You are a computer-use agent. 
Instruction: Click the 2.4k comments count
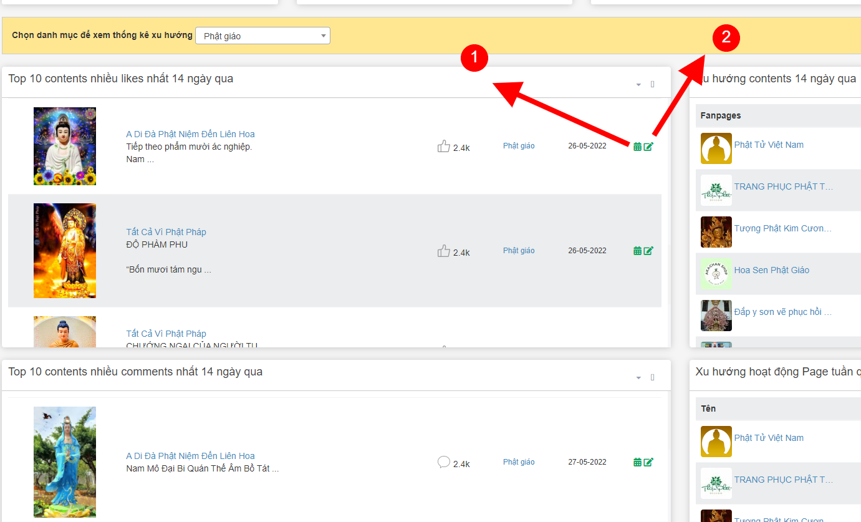point(461,464)
